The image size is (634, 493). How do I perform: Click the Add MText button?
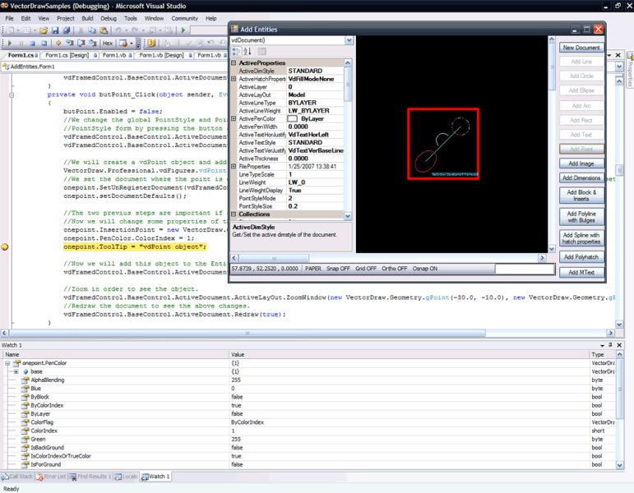pyautogui.click(x=581, y=272)
